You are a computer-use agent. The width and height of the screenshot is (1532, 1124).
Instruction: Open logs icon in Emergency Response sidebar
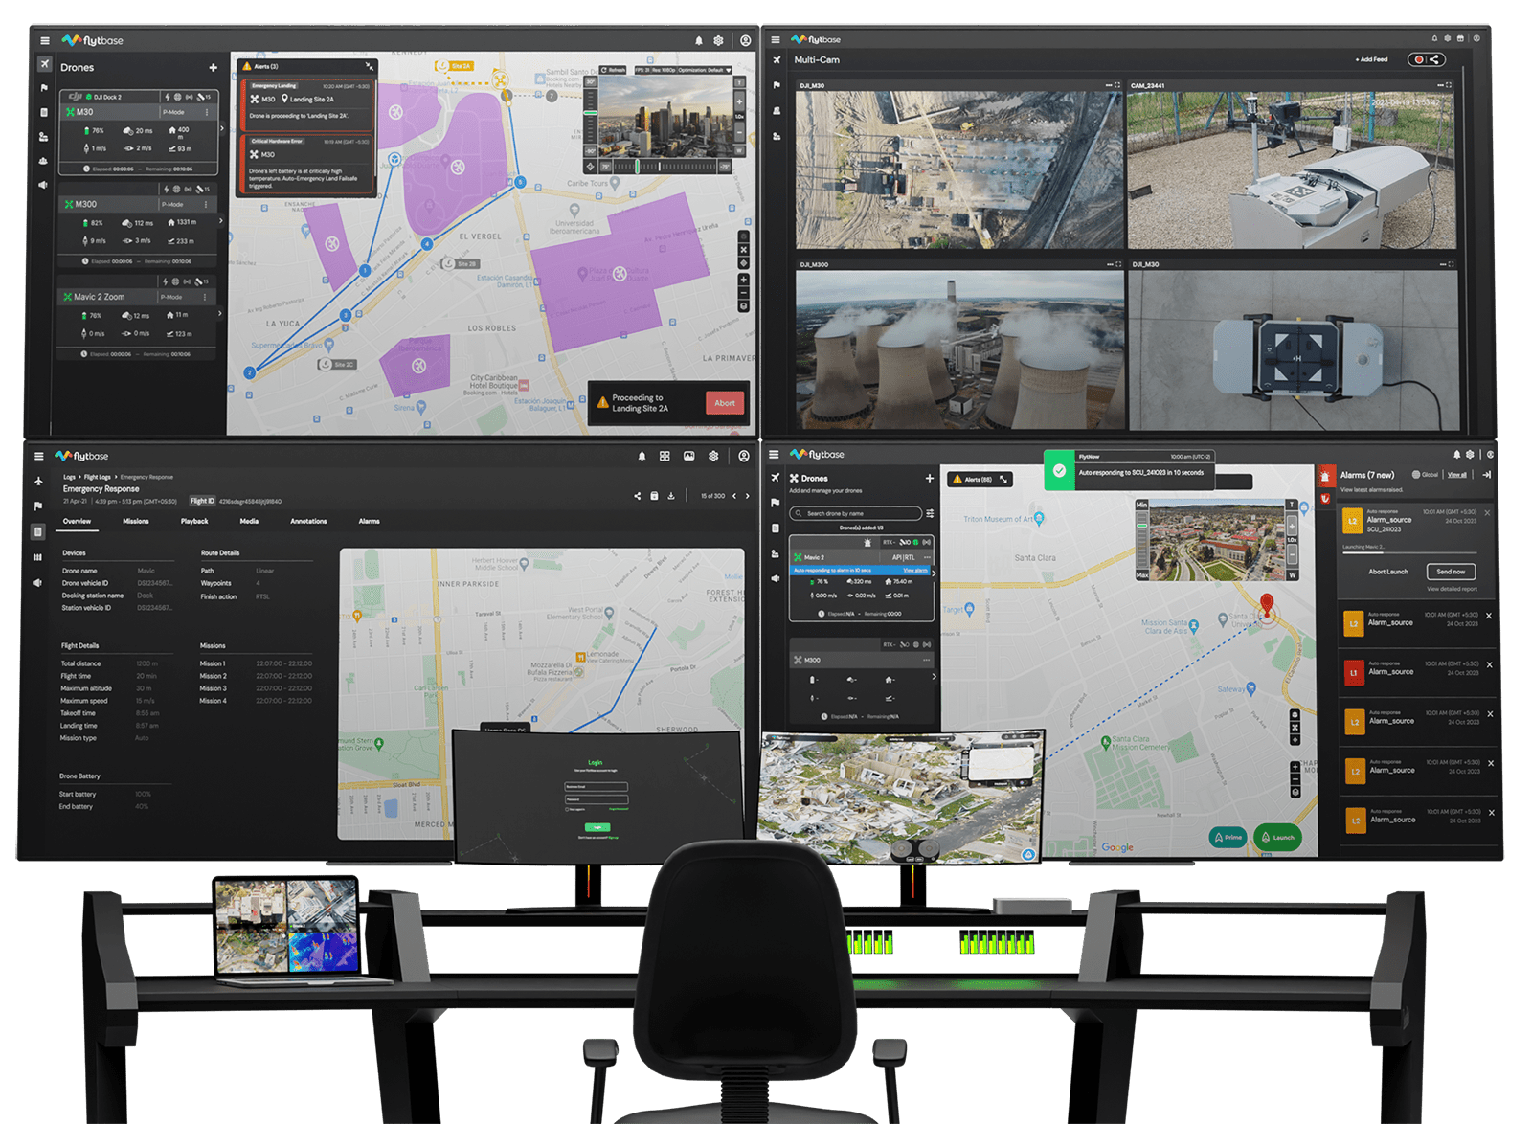(x=37, y=531)
